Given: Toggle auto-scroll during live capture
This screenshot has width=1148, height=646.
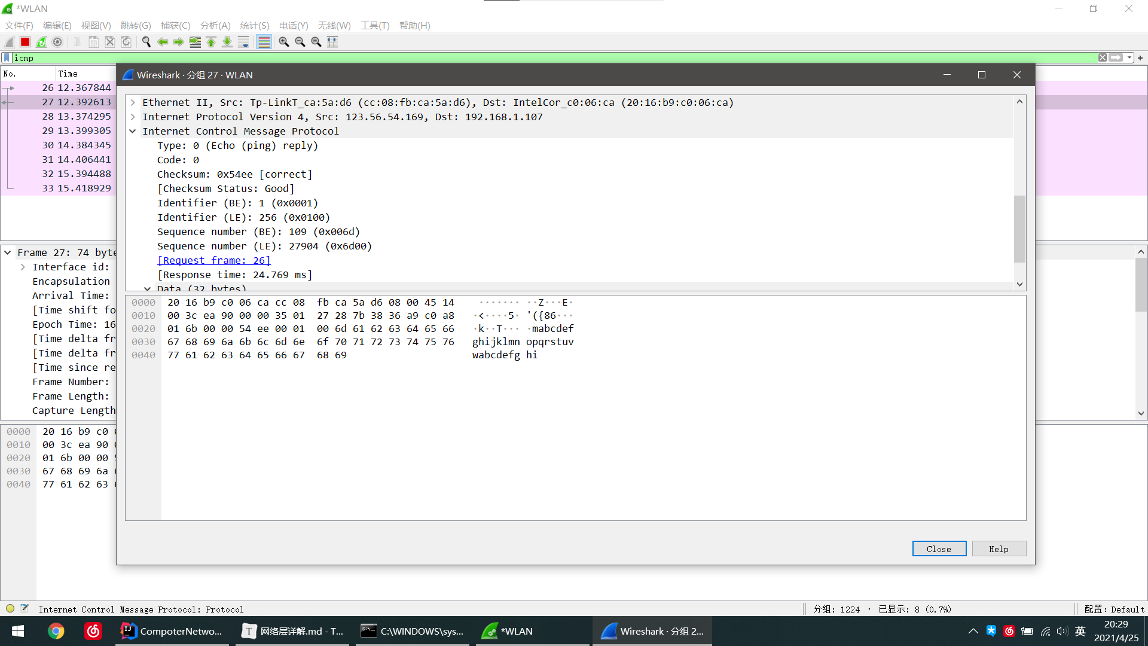Looking at the screenshot, I should click(x=243, y=42).
